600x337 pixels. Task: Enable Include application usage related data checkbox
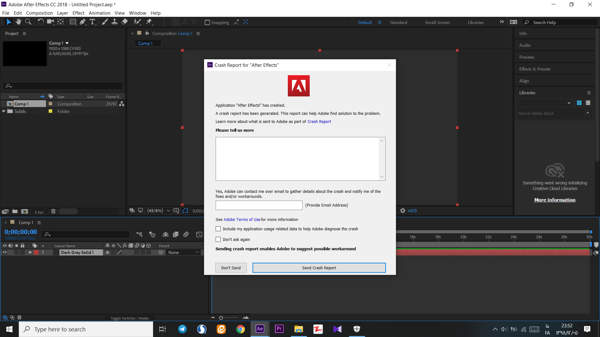click(x=217, y=229)
